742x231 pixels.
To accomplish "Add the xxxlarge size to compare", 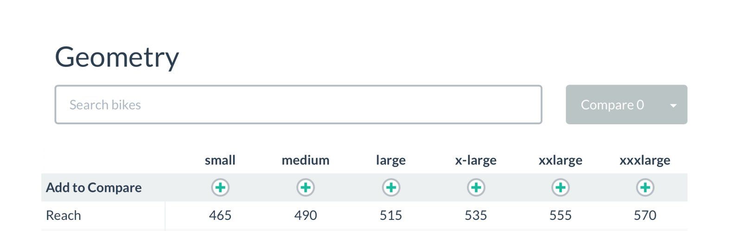I will tap(645, 188).
